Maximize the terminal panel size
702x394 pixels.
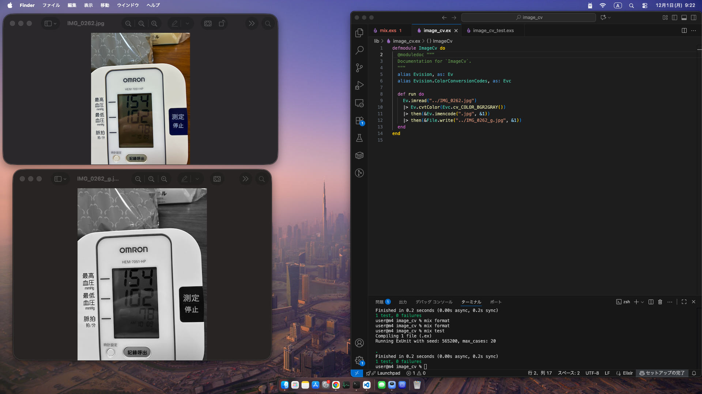684,302
